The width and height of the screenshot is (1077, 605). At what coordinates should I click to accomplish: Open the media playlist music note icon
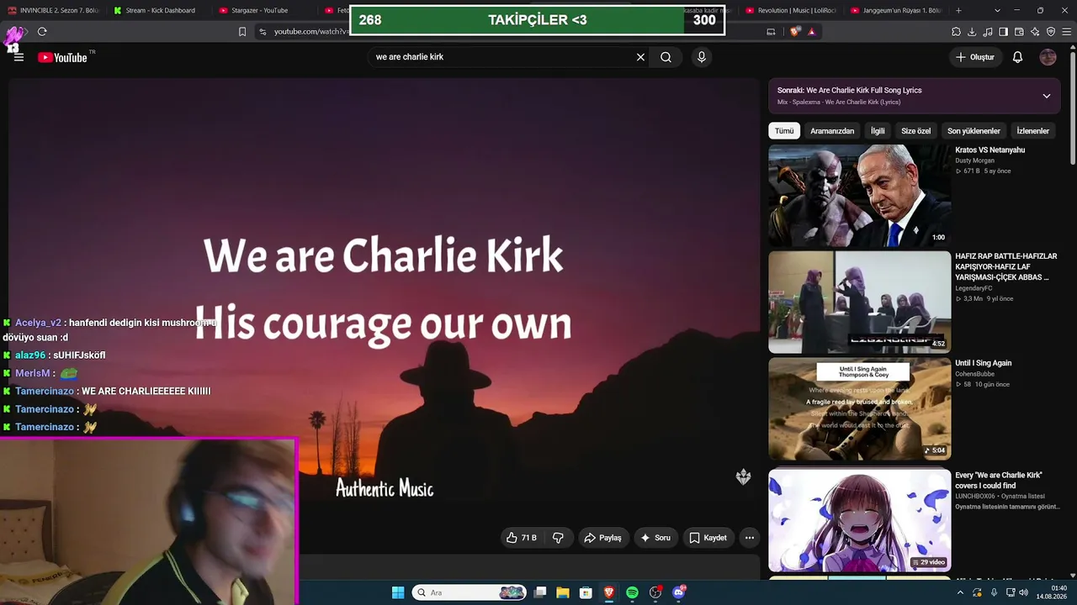988,32
